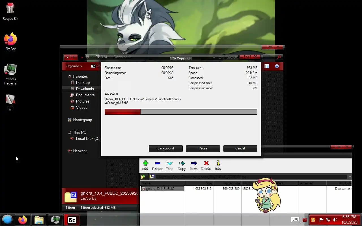Image resolution: width=362 pixels, height=226 pixels.
Task: Open the Action Center flag icon
Action: coord(321,220)
